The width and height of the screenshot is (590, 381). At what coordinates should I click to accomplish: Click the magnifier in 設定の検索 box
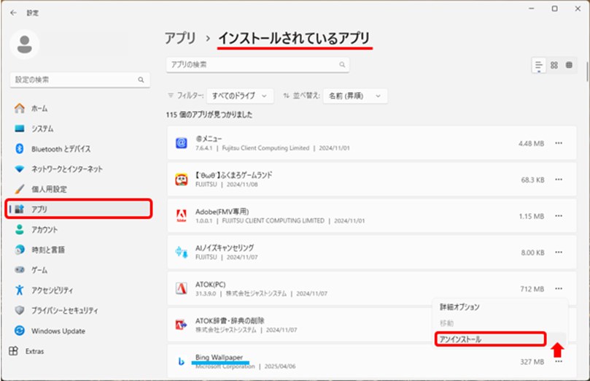tap(141, 80)
